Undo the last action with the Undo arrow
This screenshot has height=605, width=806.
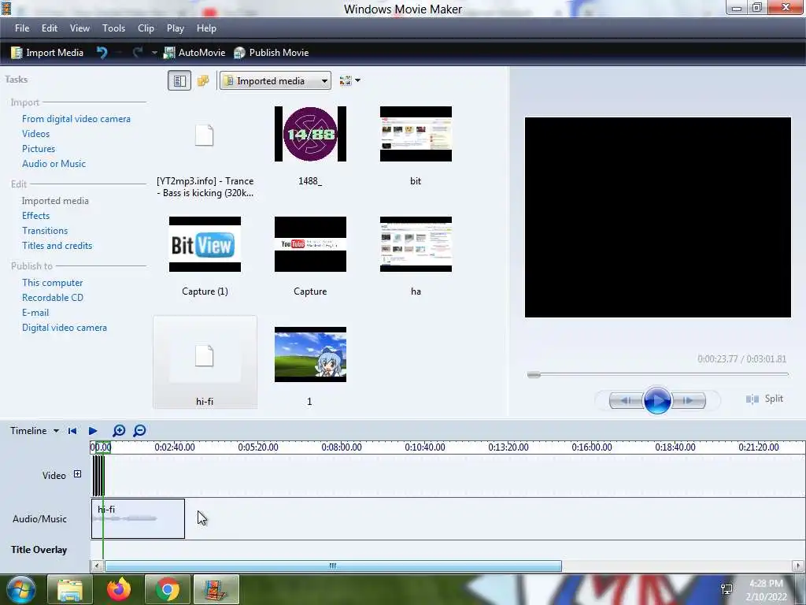pyautogui.click(x=102, y=53)
